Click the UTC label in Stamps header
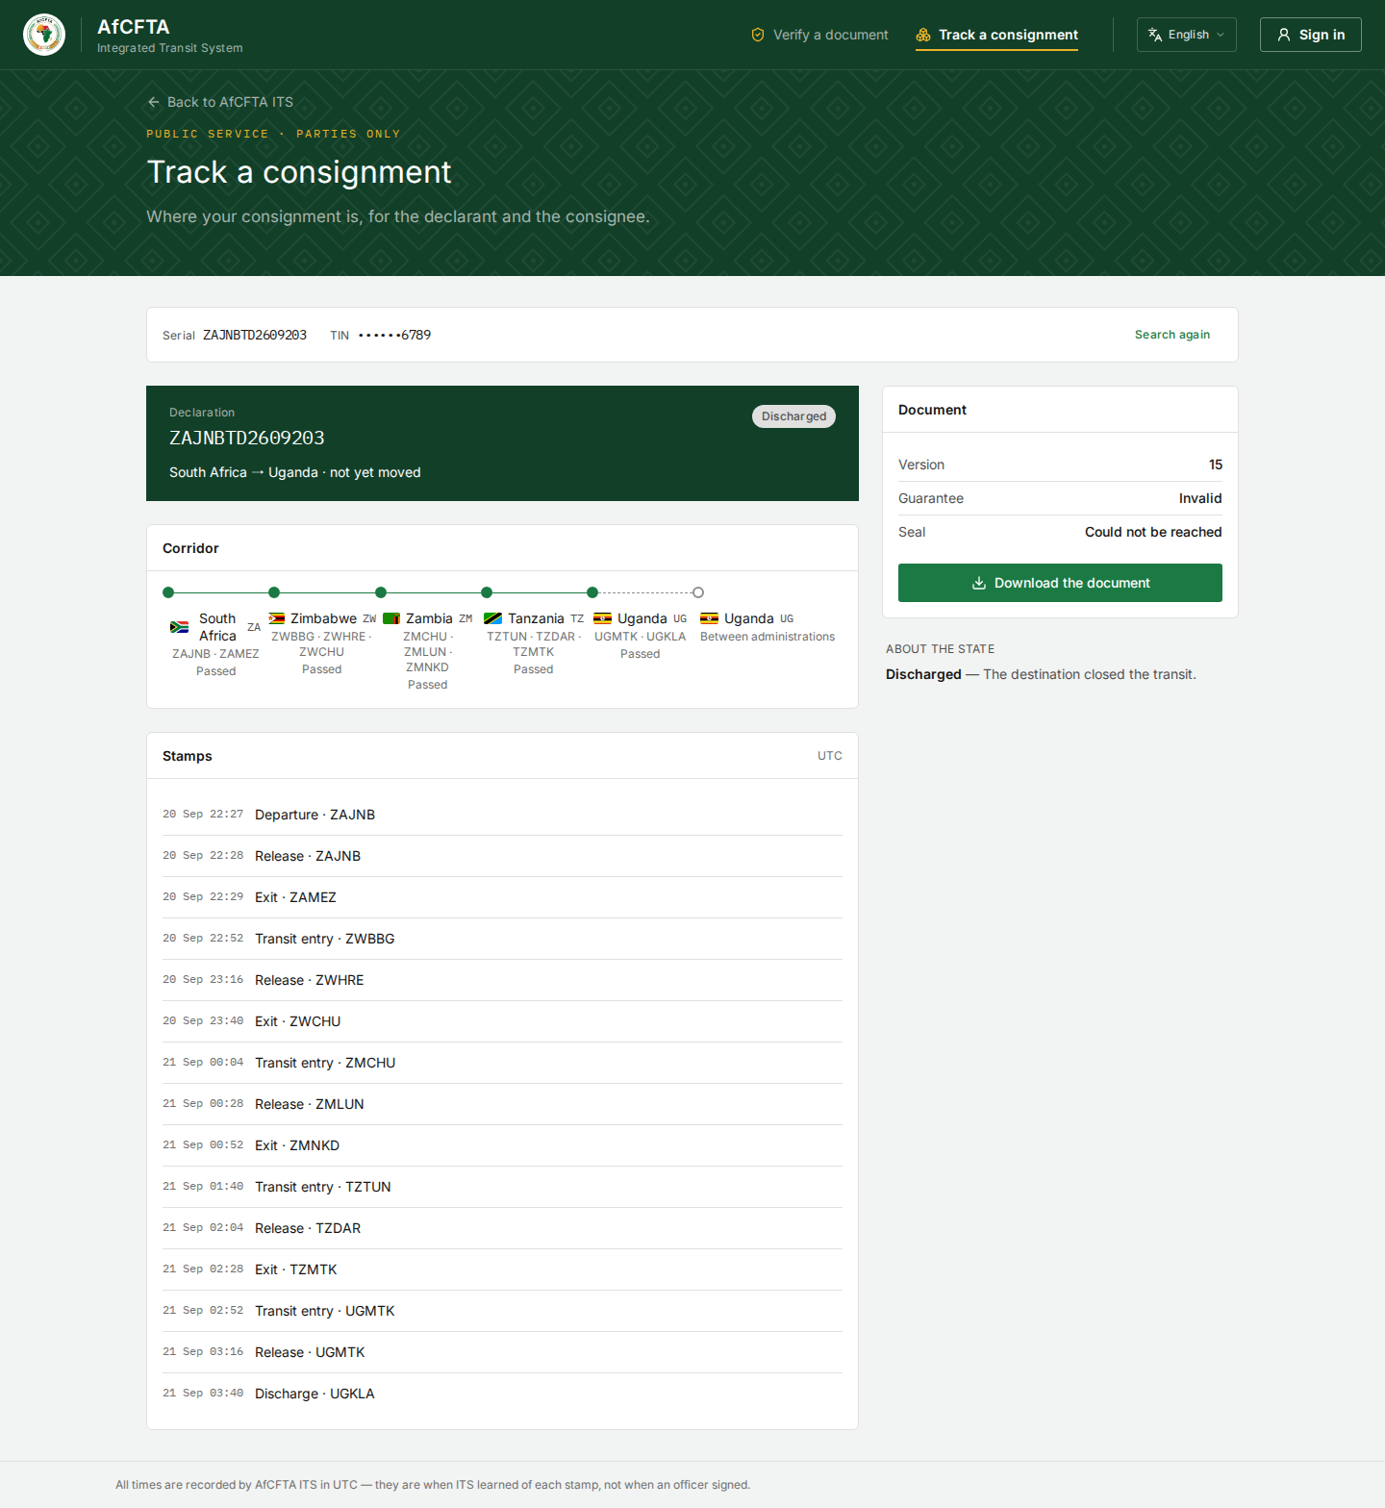 [830, 756]
